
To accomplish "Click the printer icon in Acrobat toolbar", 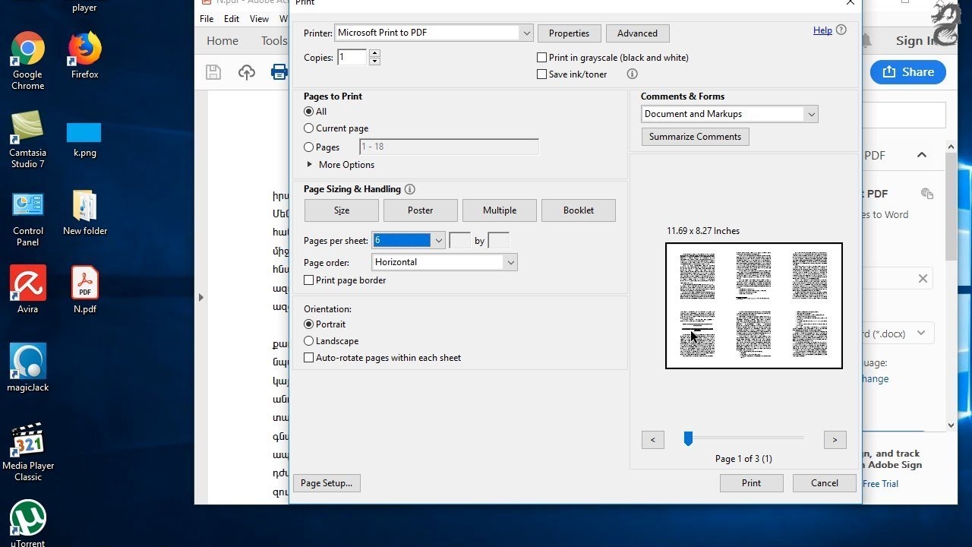I will [279, 72].
